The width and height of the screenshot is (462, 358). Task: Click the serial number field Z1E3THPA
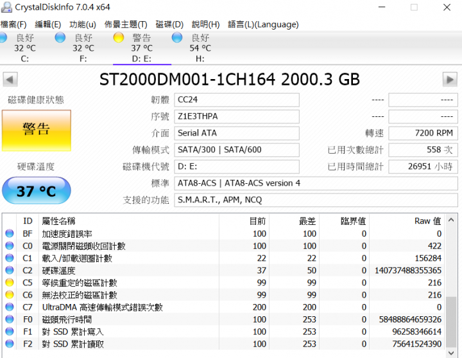(237, 116)
